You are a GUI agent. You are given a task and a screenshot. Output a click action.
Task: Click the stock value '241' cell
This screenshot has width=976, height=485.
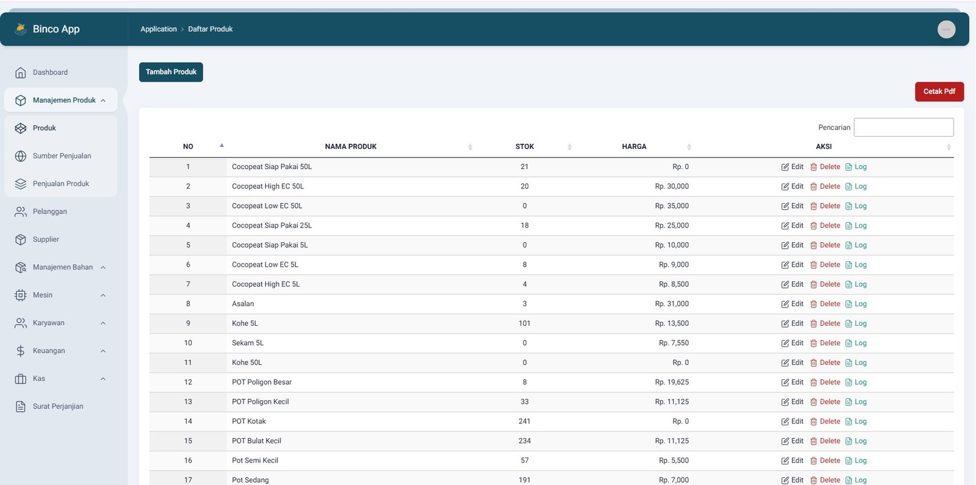525,422
